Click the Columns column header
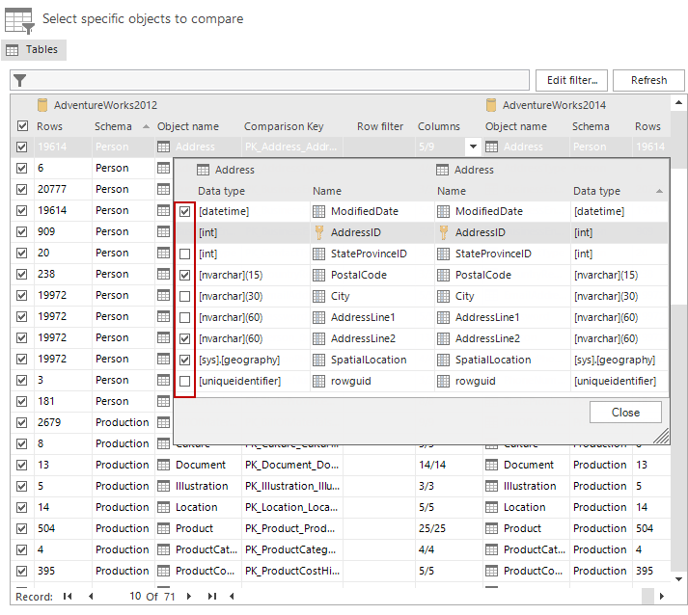The image size is (688, 615). coord(438,126)
